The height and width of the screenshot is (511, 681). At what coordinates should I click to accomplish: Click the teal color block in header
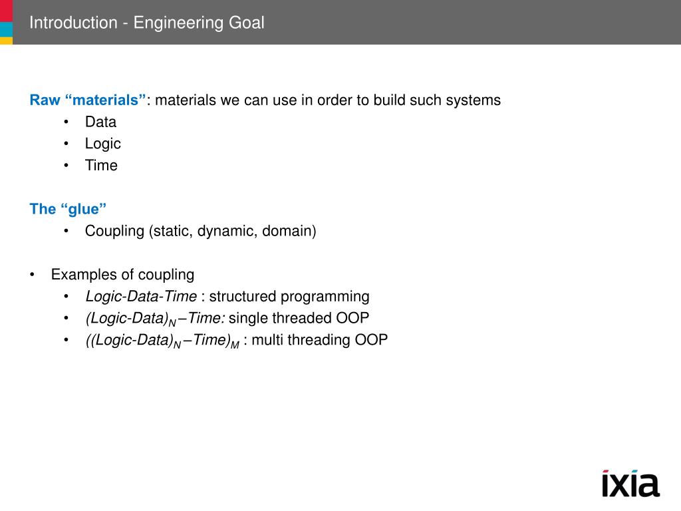(x=6, y=29)
